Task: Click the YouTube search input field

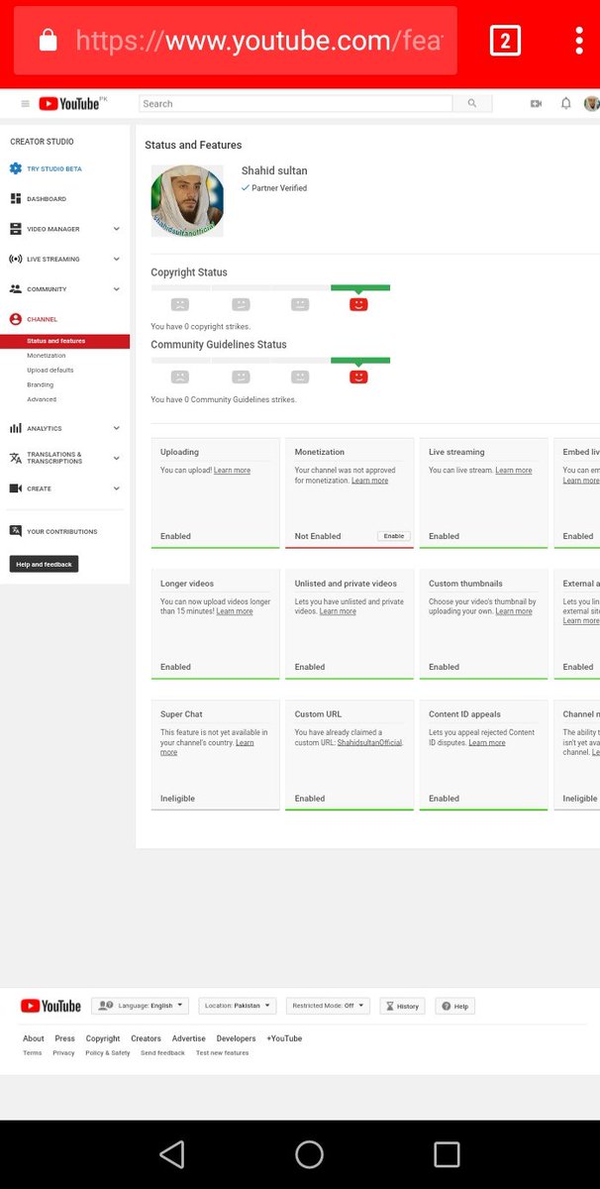Action: click(x=296, y=103)
